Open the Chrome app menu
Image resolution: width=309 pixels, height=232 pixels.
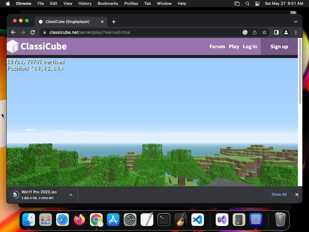(24, 4)
